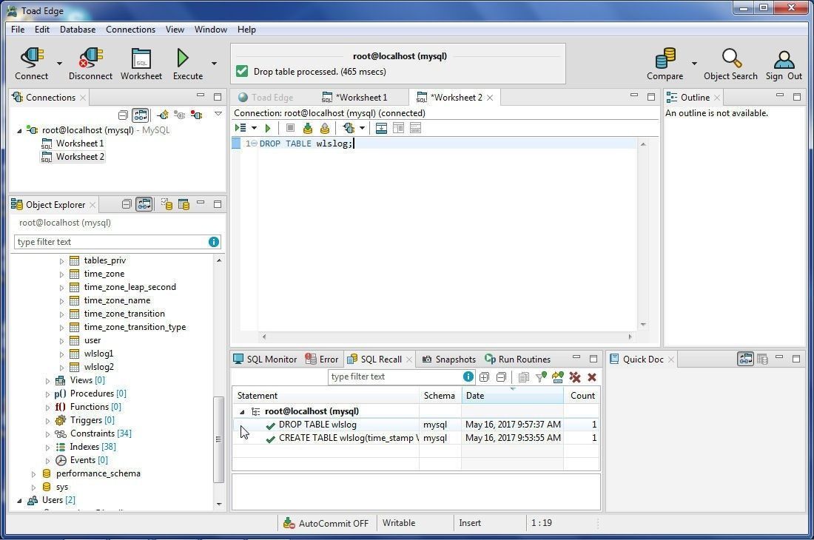Click the expand all icon in SQL Recall

pyautogui.click(x=484, y=377)
